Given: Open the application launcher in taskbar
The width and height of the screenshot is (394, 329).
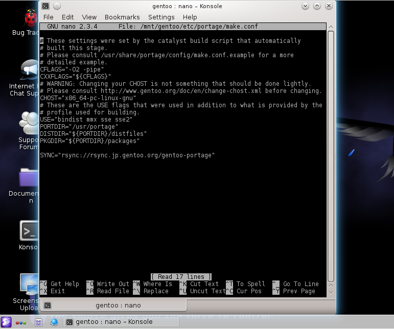Looking at the screenshot, I should [x=6, y=322].
